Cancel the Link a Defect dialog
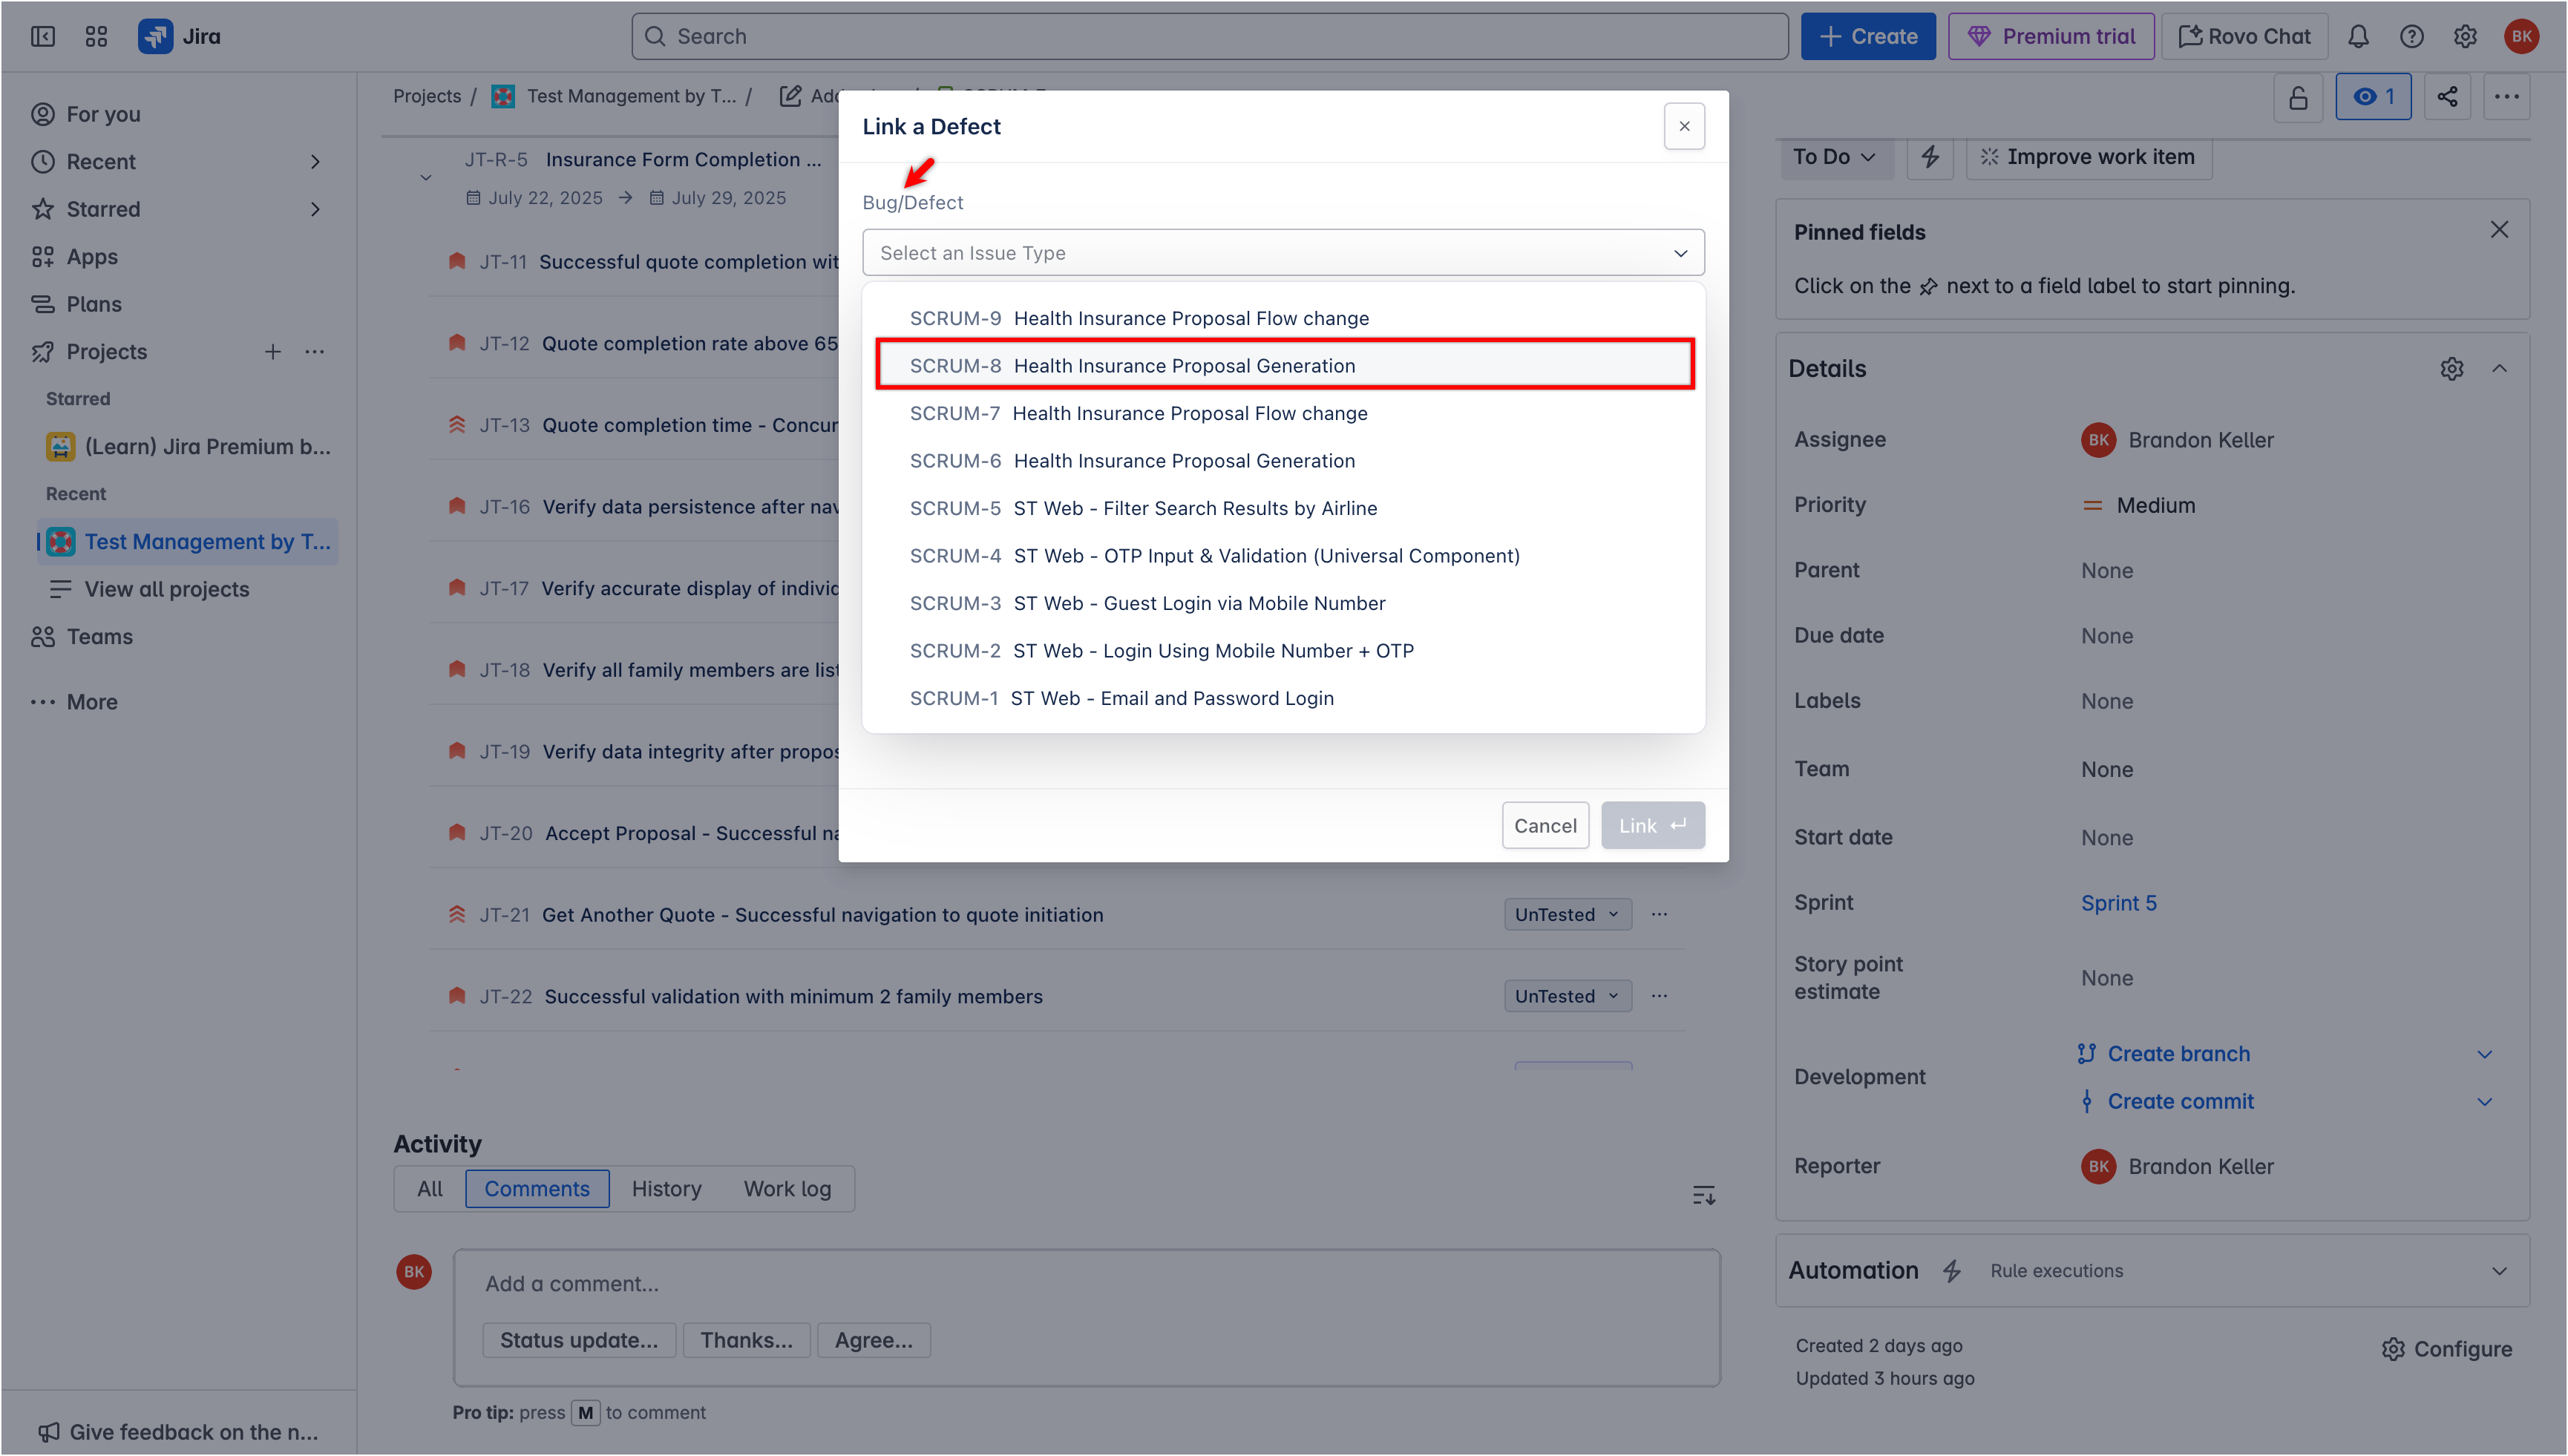Image resolution: width=2568 pixels, height=1456 pixels. pyautogui.click(x=1545, y=825)
